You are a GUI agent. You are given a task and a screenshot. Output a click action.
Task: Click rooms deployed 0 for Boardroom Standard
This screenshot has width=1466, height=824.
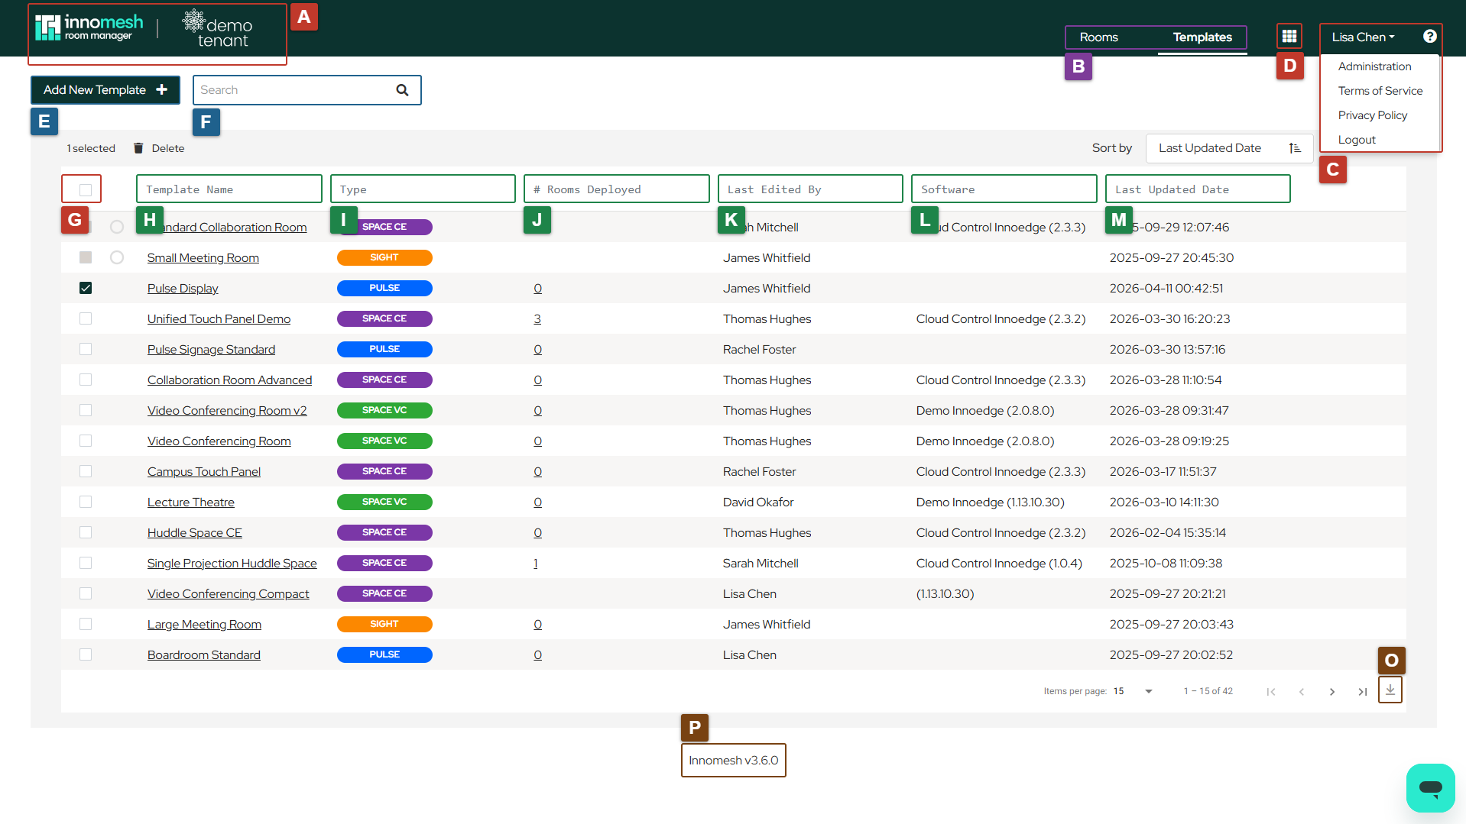[538, 654]
